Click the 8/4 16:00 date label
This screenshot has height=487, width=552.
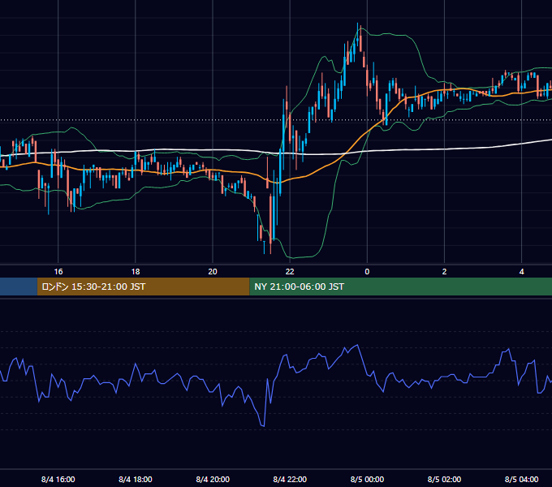[x=58, y=479]
